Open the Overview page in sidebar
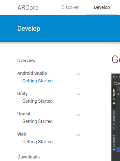 [26, 61]
